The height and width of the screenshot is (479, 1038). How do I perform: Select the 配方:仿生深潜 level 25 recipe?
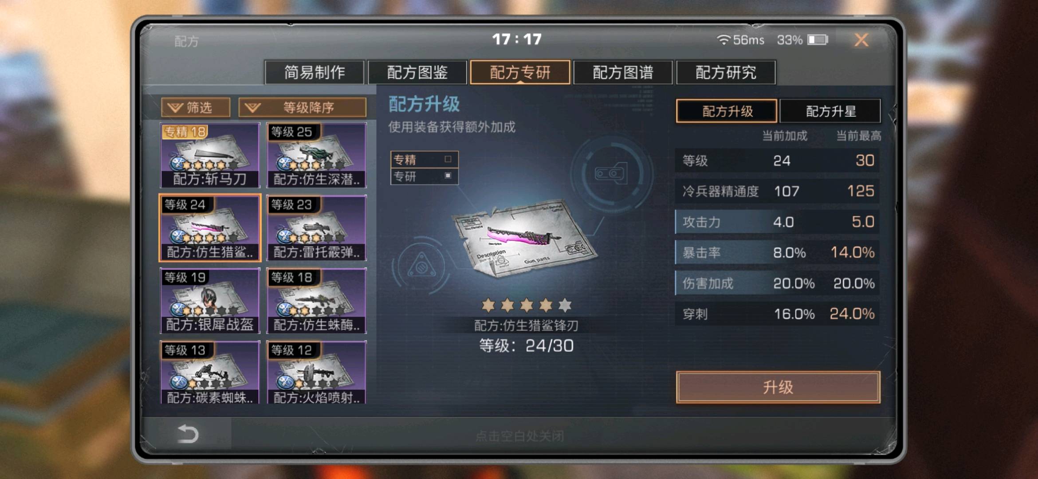click(x=316, y=155)
